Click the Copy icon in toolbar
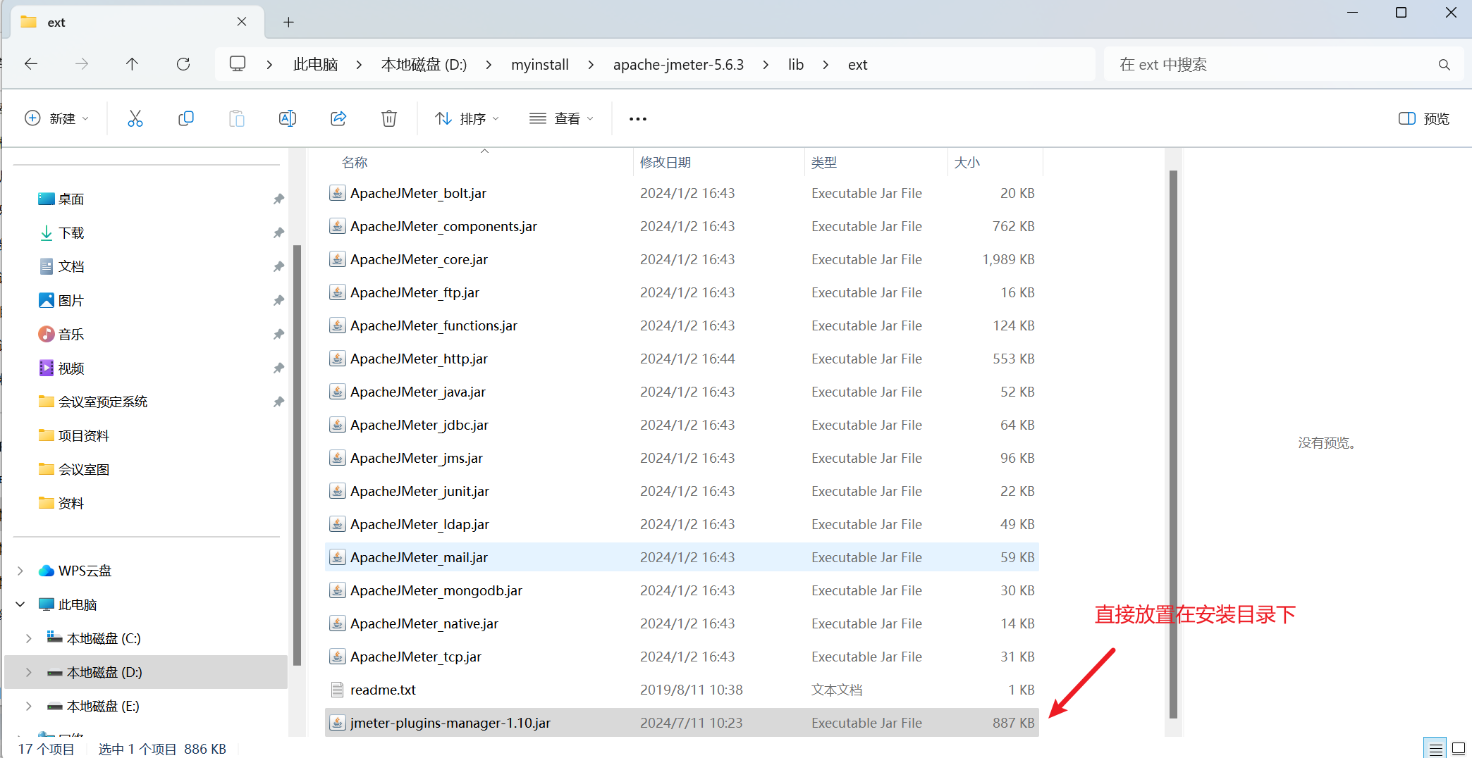The height and width of the screenshot is (758, 1472). click(186, 118)
